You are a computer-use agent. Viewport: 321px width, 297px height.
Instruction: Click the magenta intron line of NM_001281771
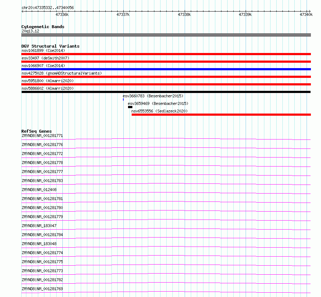pyautogui.click(x=166, y=139)
